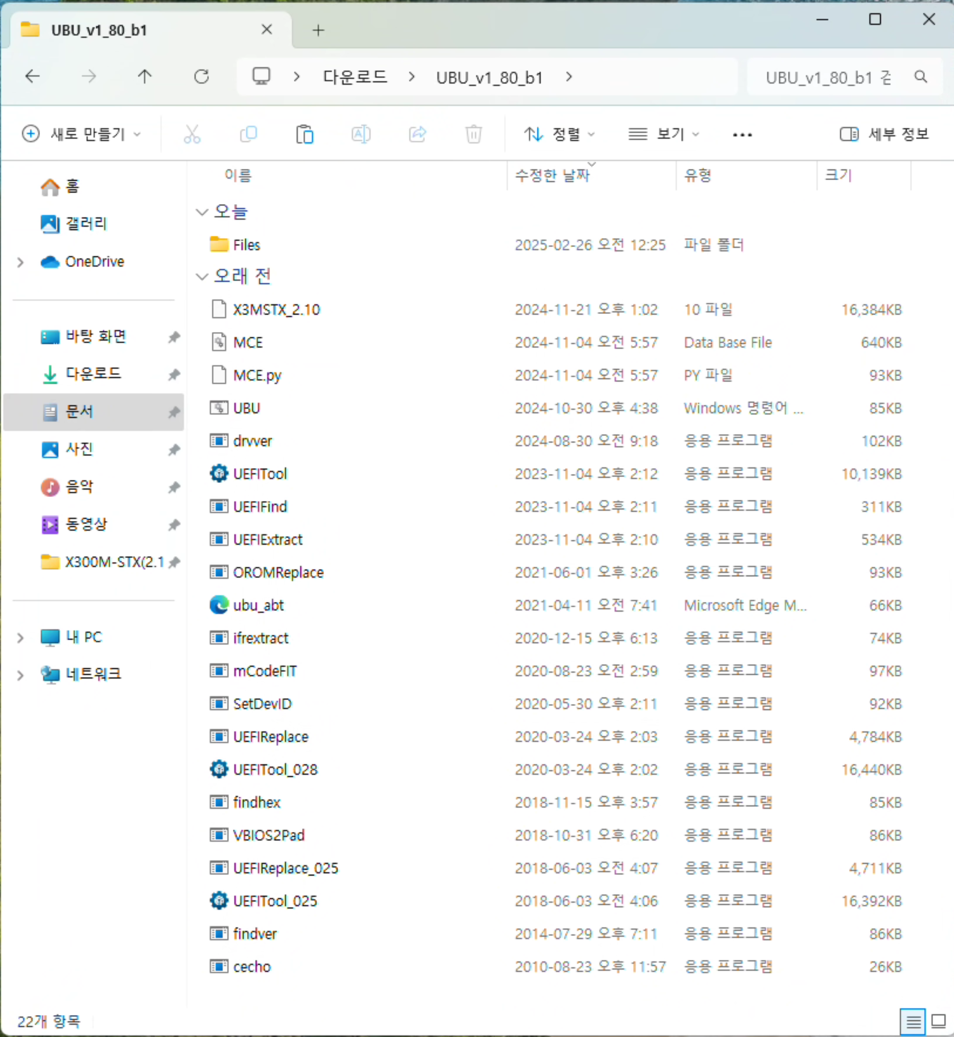Viewport: 954px width, 1037px height.
Task: Open Videos (동영상) in sidebar
Action: click(73, 524)
